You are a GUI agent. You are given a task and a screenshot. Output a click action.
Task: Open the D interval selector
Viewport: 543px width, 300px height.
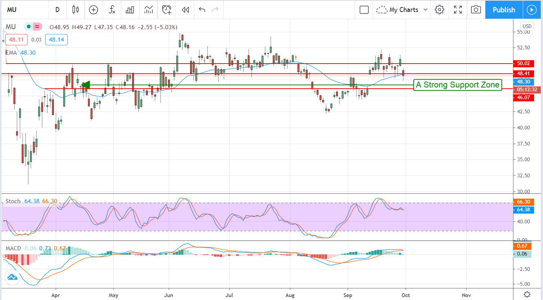click(x=57, y=10)
